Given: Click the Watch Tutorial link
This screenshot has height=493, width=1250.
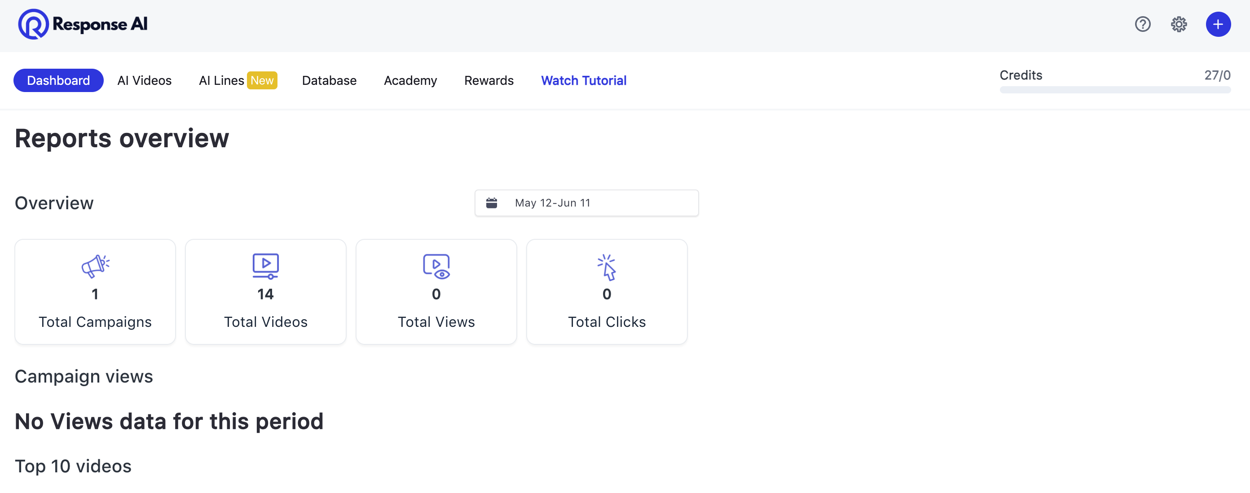Looking at the screenshot, I should click(x=583, y=80).
